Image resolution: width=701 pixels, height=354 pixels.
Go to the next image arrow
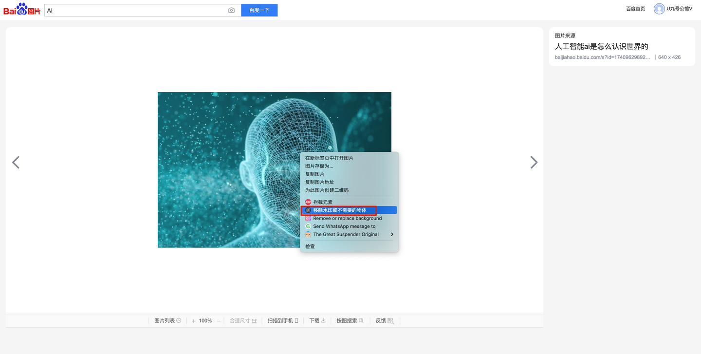534,162
